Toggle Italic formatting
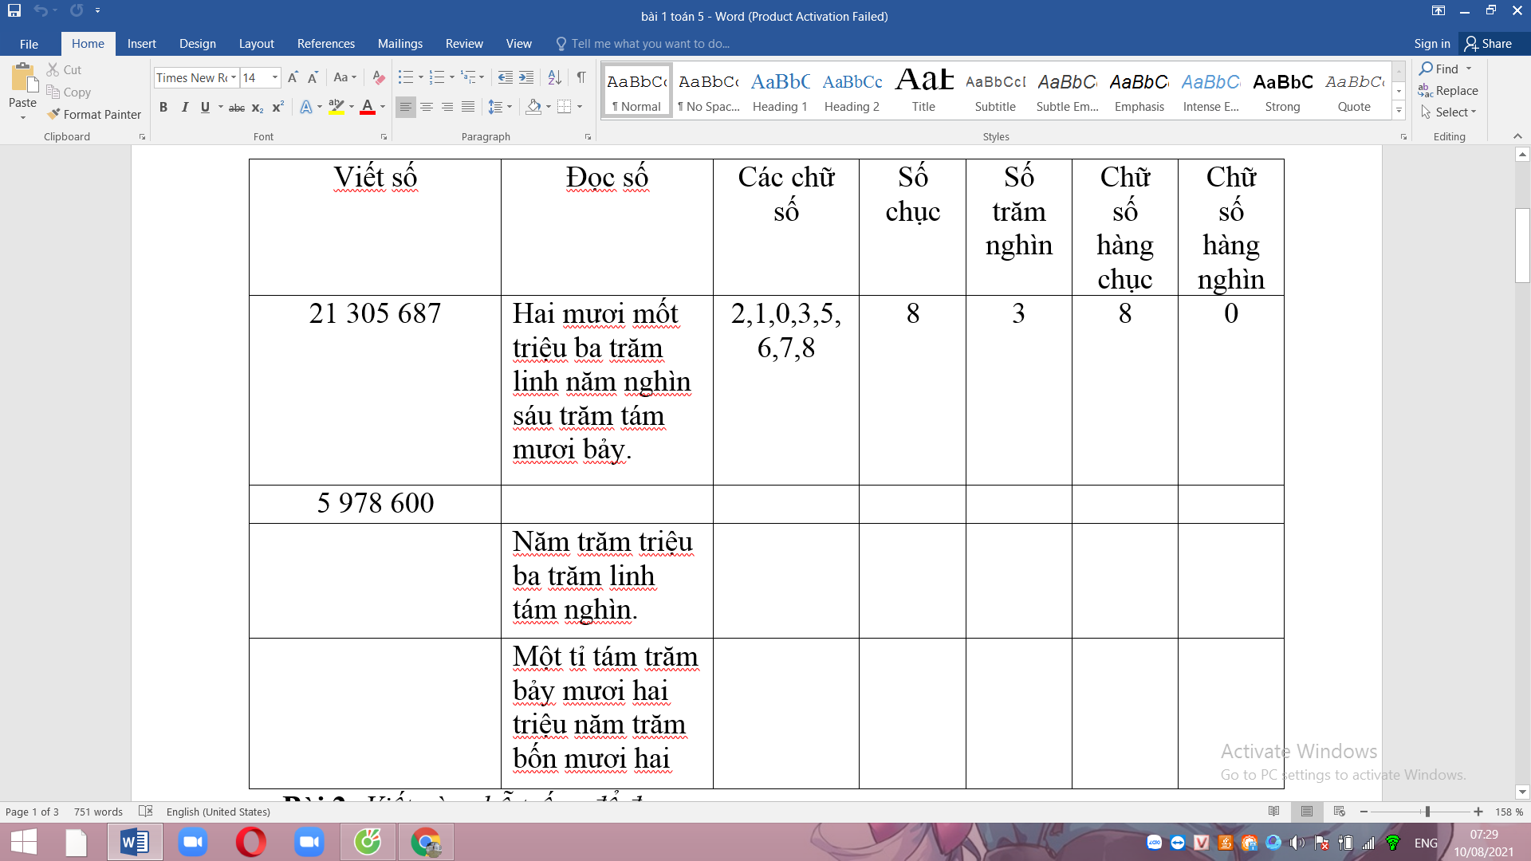The width and height of the screenshot is (1531, 861). point(184,108)
